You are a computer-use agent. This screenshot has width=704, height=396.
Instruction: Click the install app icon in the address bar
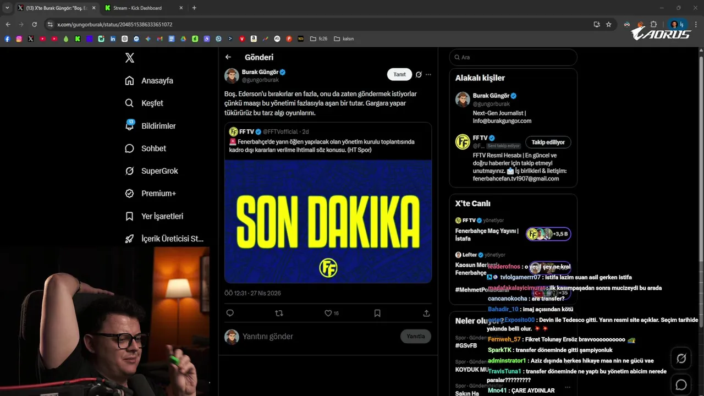pos(597,24)
